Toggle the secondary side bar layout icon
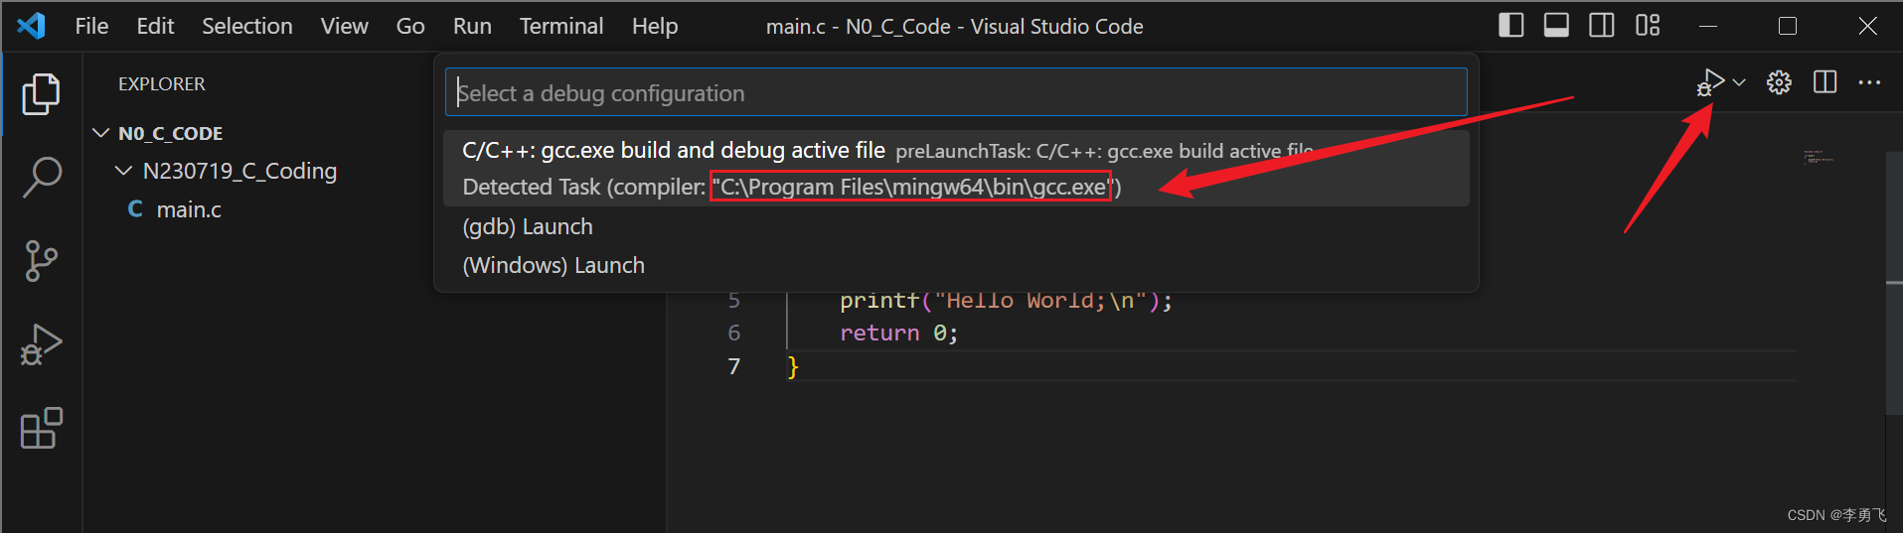Image resolution: width=1903 pixels, height=533 pixels. (1602, 25)
